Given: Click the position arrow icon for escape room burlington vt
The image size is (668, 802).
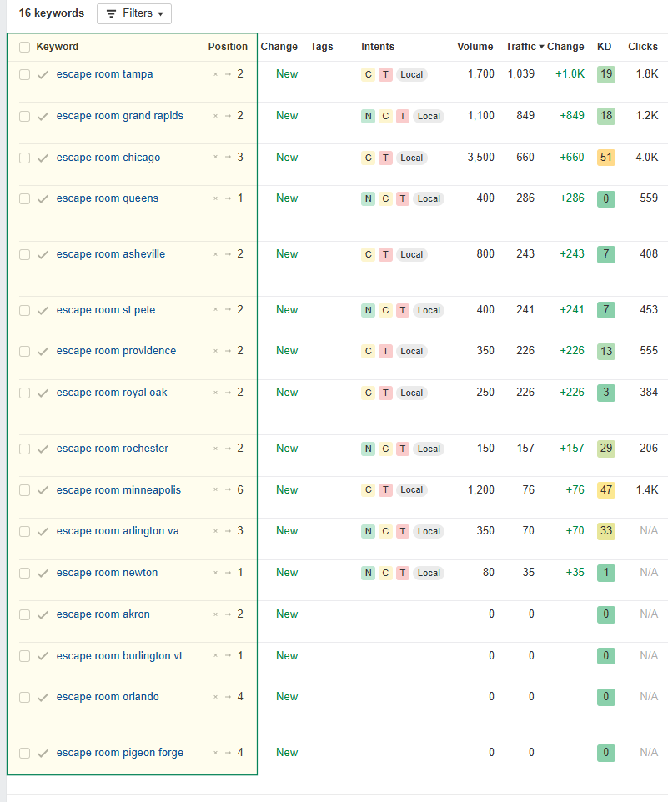Looking at the screenshot, I should click(x=229, y=656).
